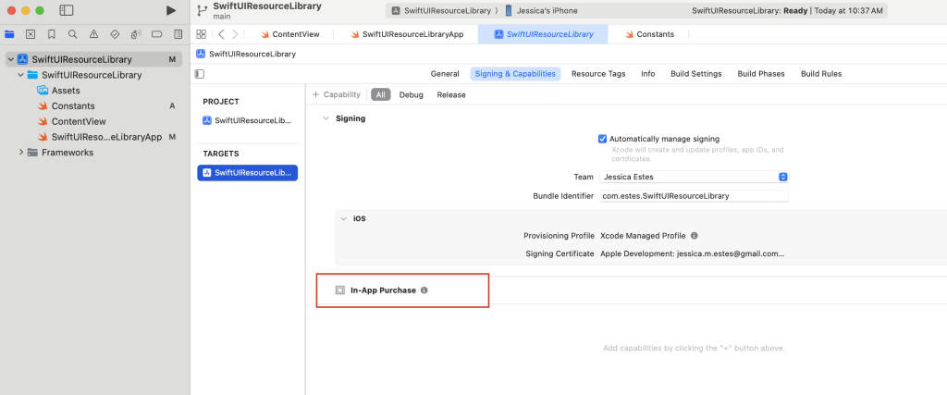Open the Find navigator magnifier icon
Viewport: 947px width, 395px height.
(x=72, y=34)
